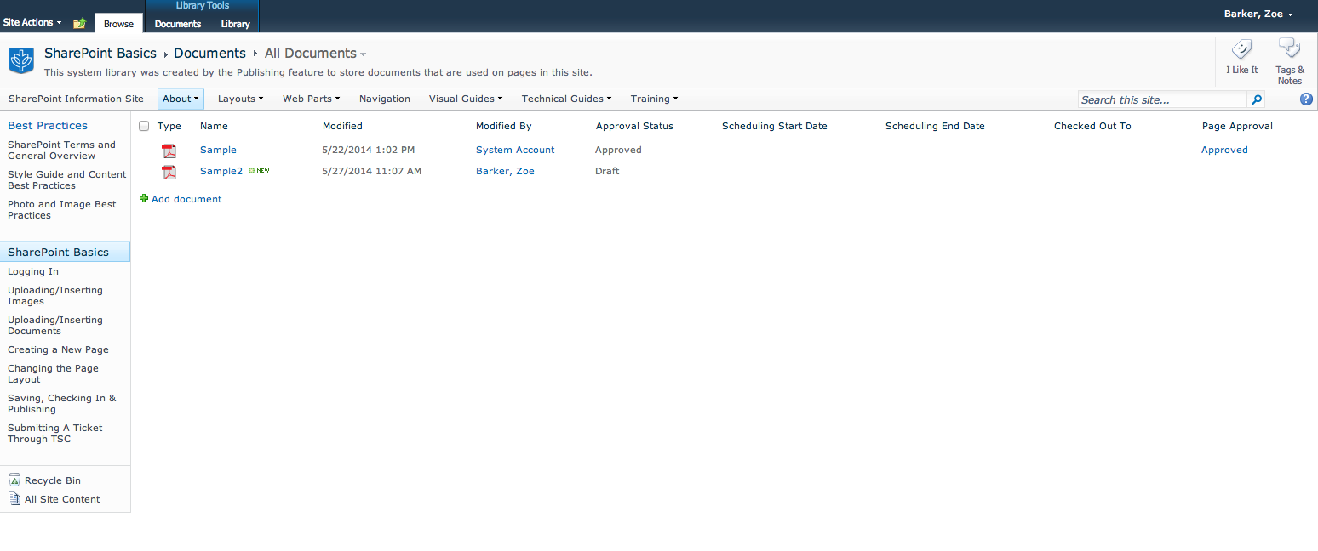Open the help question mark icon
This screenshot has width=1318, height=551.
tap(1306, 99)
